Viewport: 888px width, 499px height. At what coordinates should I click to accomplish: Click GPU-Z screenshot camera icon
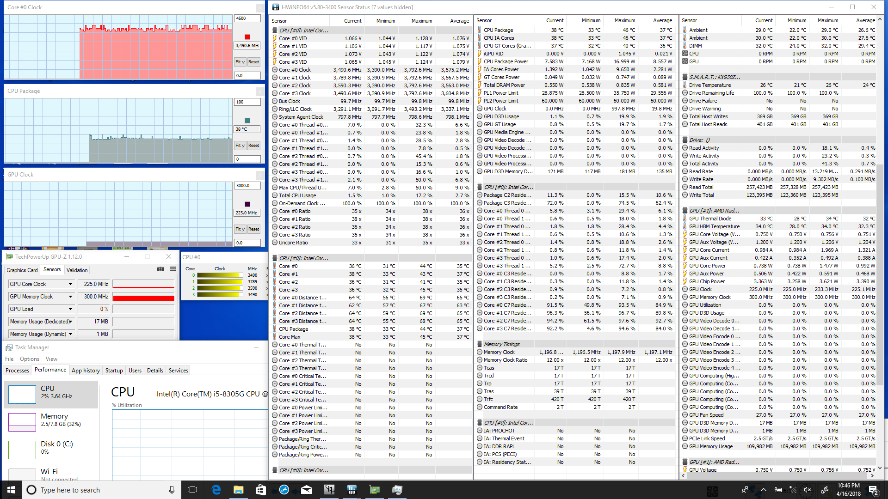[x=160, y=269]
